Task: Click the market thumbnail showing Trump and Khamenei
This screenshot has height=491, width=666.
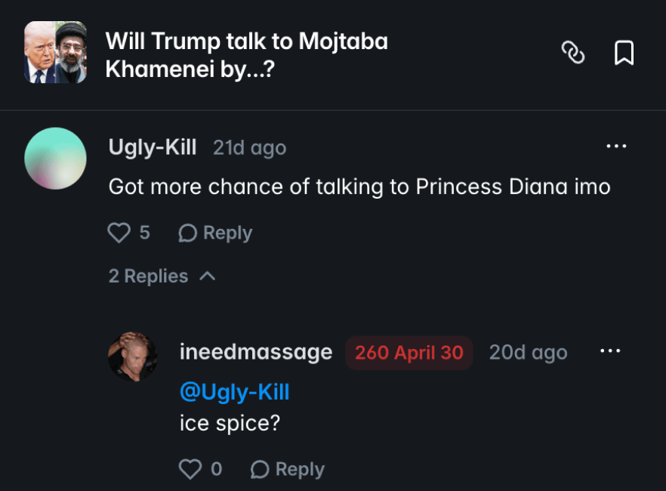Action: (x=55, y=51)
